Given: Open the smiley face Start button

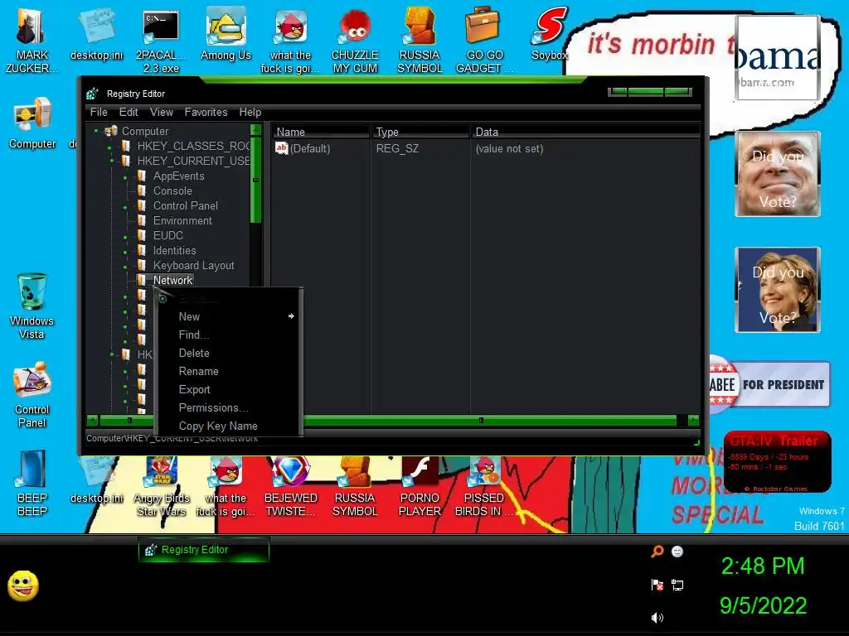Looking at the screenshot, I should point(23,585).
